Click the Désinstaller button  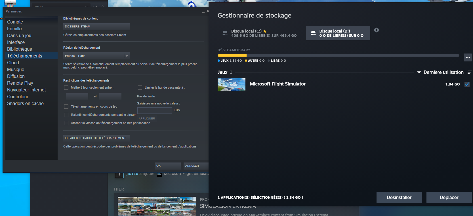click(399, 197)
